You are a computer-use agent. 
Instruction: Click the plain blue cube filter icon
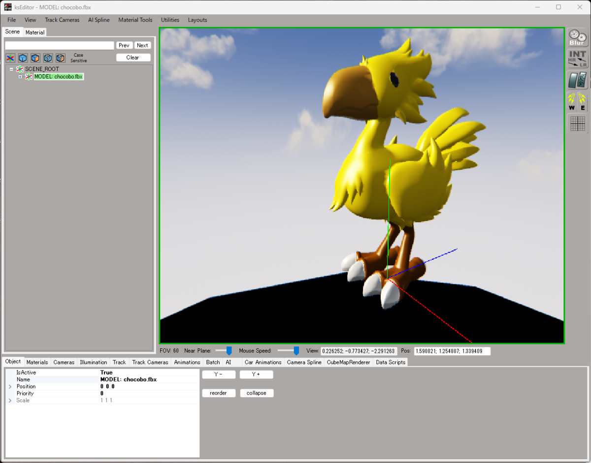pyautogui.click(x=23, y=58)
